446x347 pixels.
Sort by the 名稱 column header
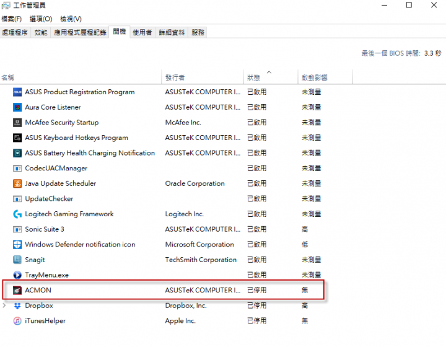click(81, 77)
